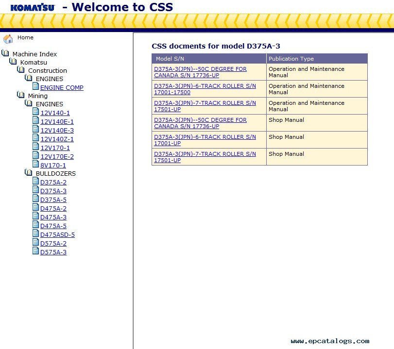Click document icon next to D475A-5

[x=36, y=224]
